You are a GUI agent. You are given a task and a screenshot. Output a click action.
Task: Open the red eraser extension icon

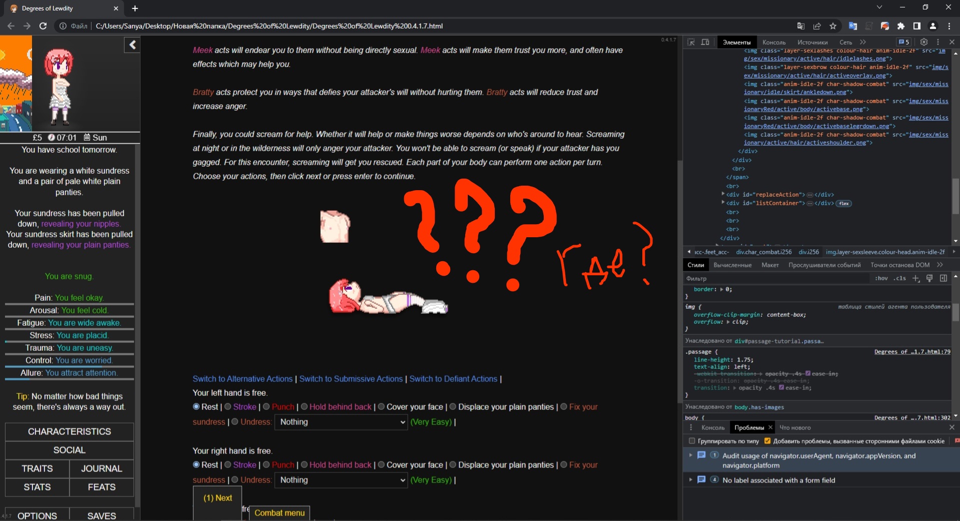[x=885, y=26]
